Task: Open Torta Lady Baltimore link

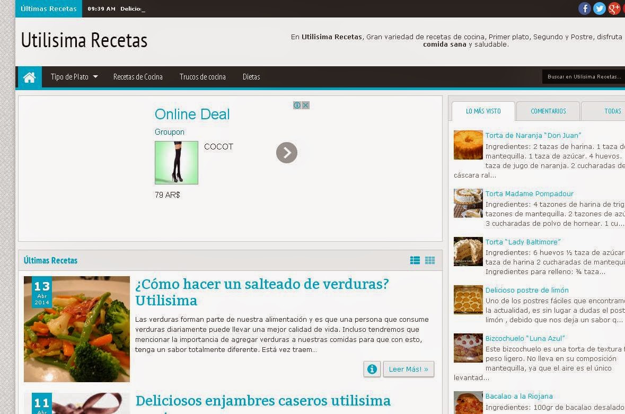Action: click(x=523, y=242)
